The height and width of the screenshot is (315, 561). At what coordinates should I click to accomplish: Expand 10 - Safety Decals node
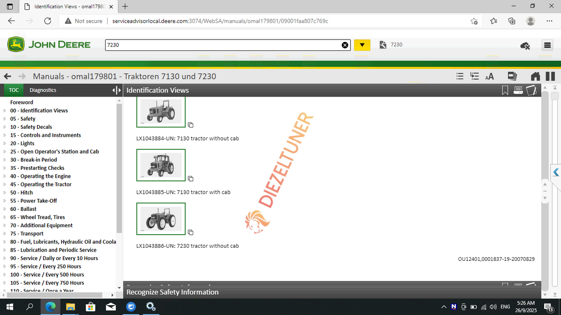5,127
